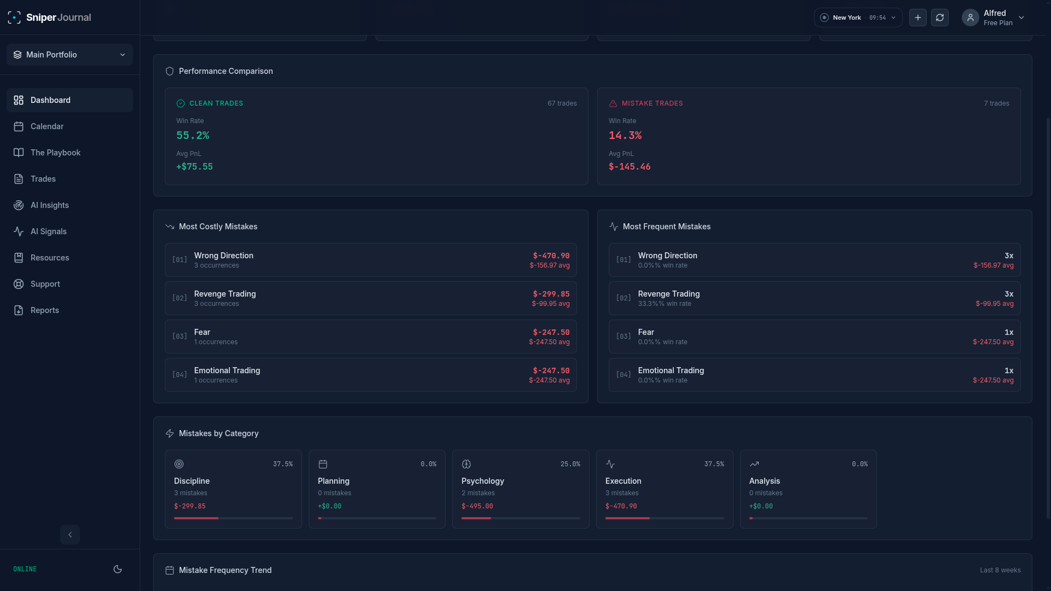The height and width of the screenshot is (591, 1051).
Task: Click the Mistakes by Category lightning icon
Action: (x=170, y=433)
